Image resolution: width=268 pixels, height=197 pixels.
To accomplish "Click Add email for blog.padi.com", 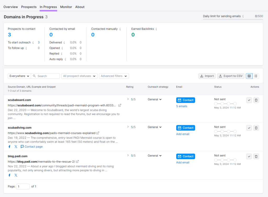I will click(183, 163).
